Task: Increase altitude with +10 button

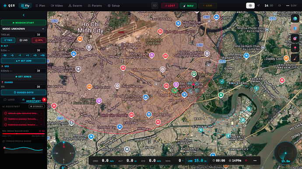Action: 42,55
